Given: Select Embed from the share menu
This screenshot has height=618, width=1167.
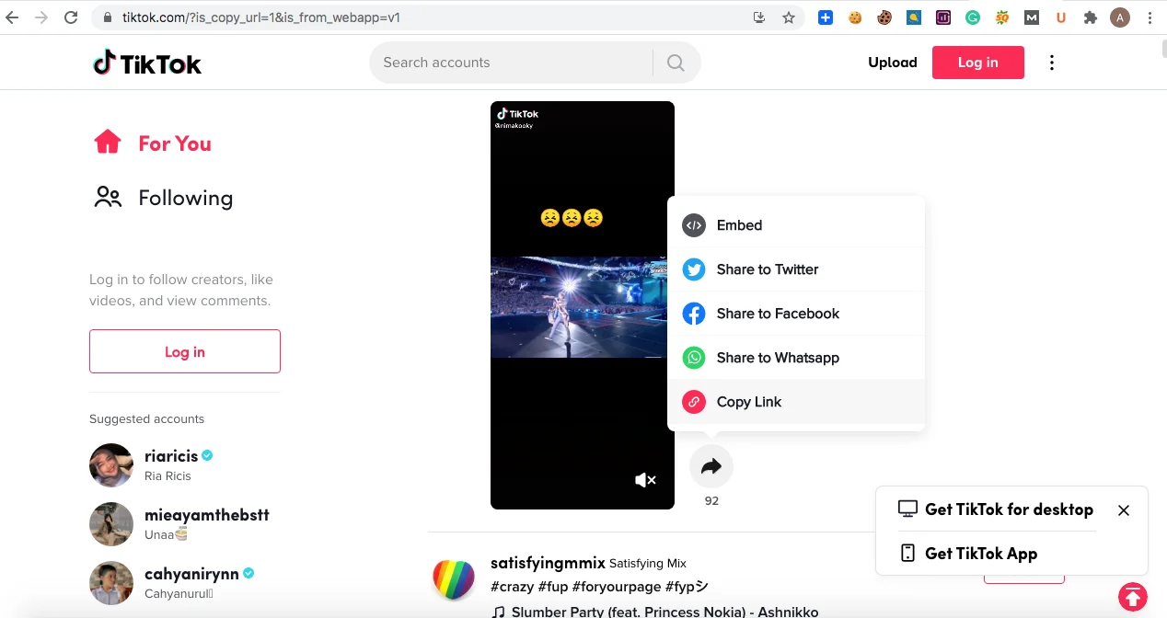Looking at the screenshot, I should click(x=796, y=225).
